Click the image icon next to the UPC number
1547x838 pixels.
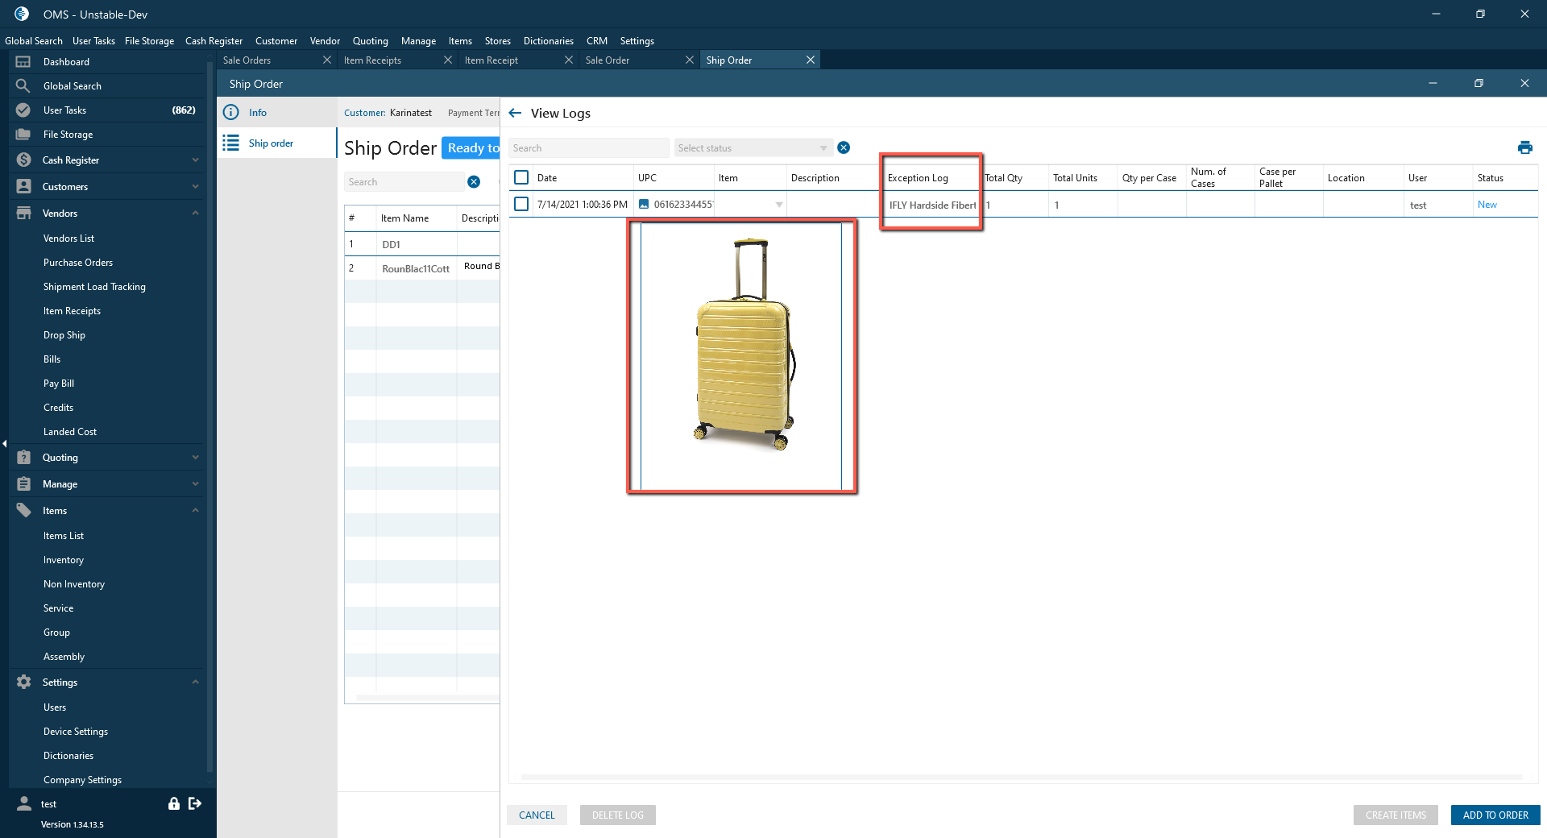[644, 205]
